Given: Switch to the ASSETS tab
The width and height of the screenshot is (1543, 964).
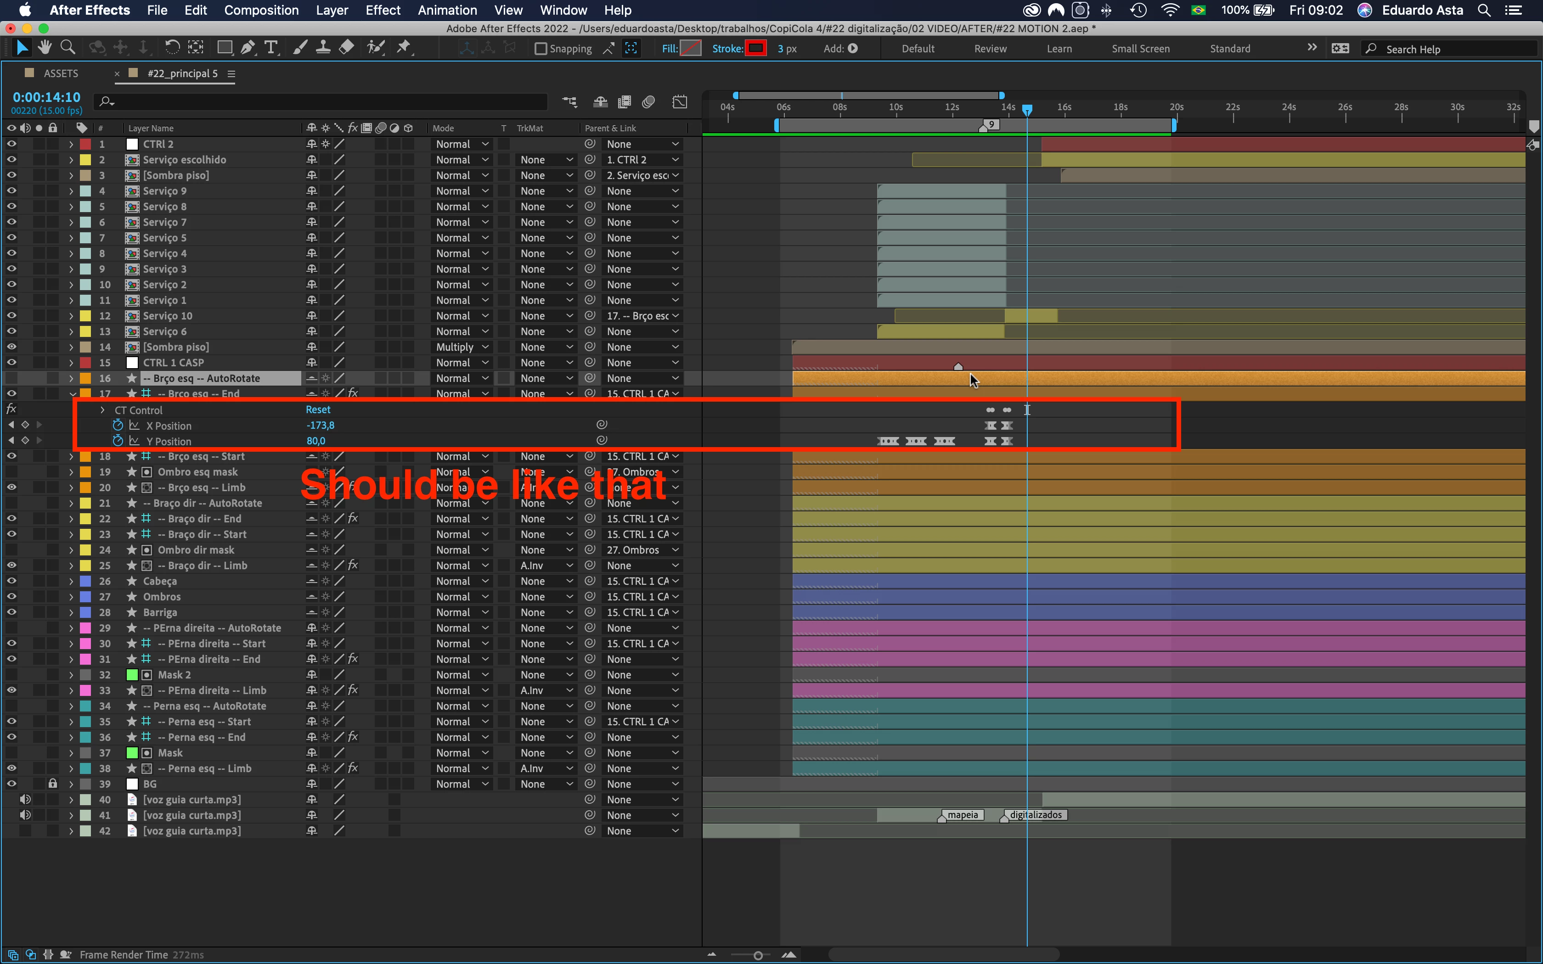Looking at the screenshot, I should click(61, 74).
